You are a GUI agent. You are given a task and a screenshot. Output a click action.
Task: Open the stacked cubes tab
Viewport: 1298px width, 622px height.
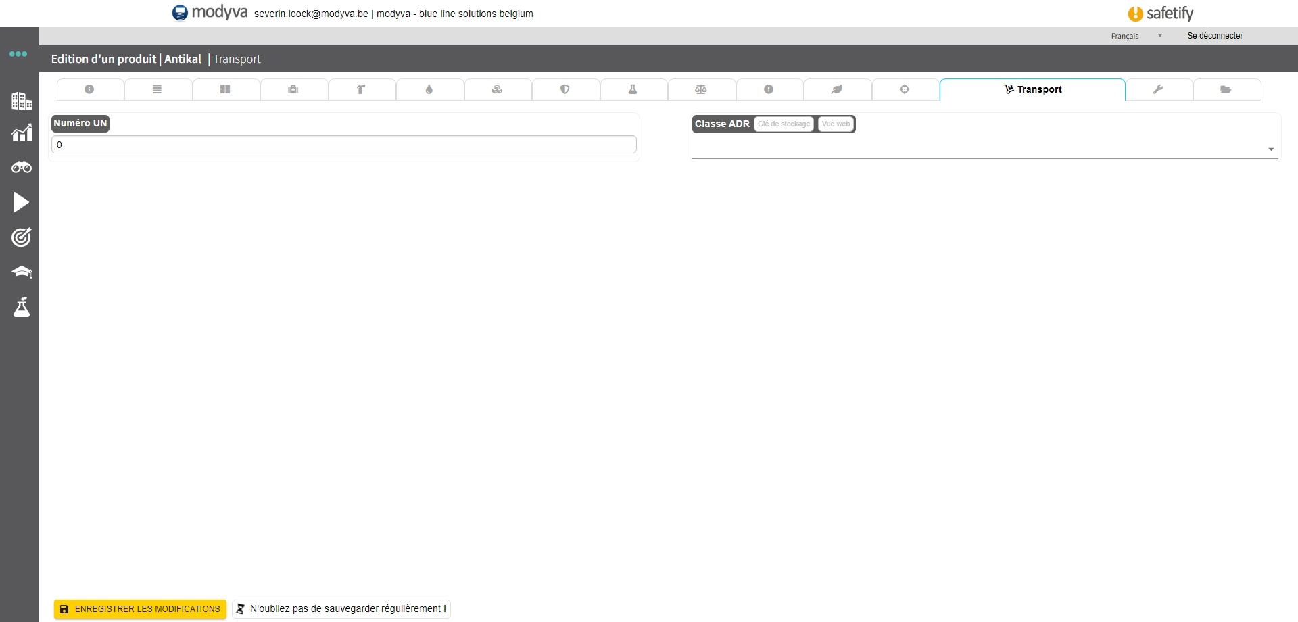498,89
